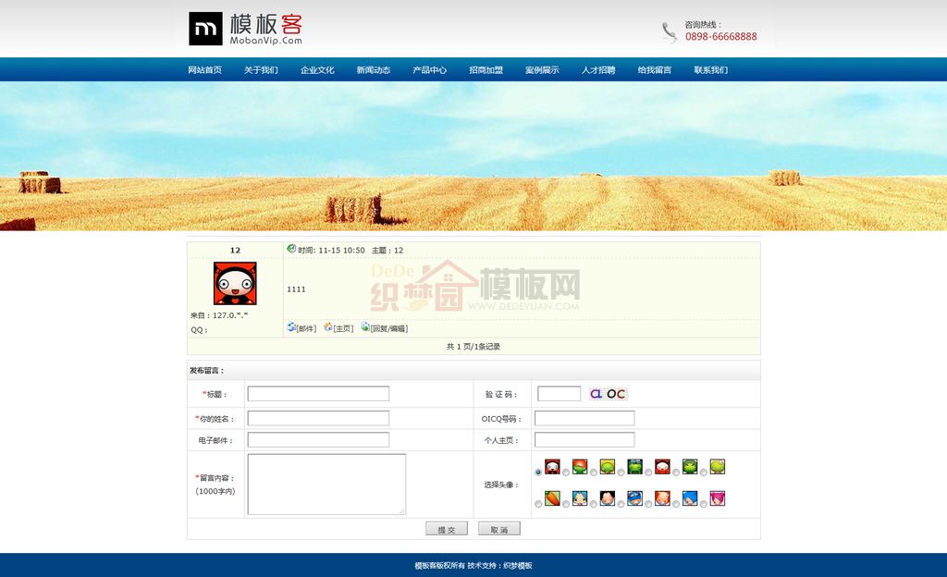
Task: Select the radio button for the carrot avatar
Action: point(538,504)
